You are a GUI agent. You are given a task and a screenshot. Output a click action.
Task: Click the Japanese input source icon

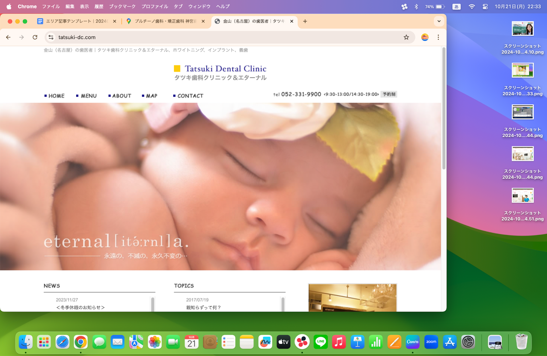pos(456,6)
